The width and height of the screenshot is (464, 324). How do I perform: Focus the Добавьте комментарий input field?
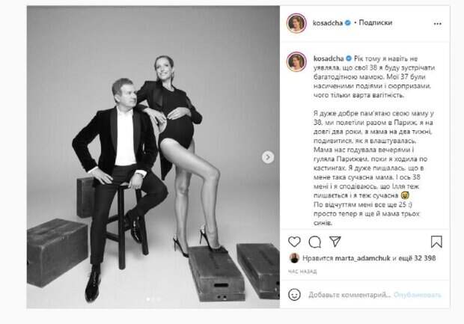pos(349,295)
